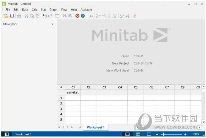Click the red Cancel stop icon
This screenshot has height=138, width=206.
click(77, 16)
